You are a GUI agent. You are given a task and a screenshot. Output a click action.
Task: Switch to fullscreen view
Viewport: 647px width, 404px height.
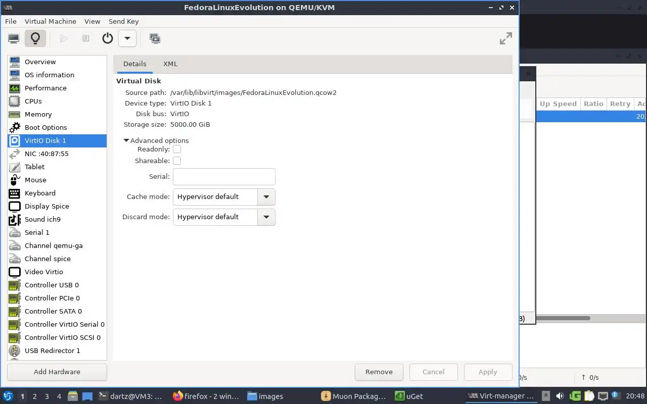coord(505,38)
